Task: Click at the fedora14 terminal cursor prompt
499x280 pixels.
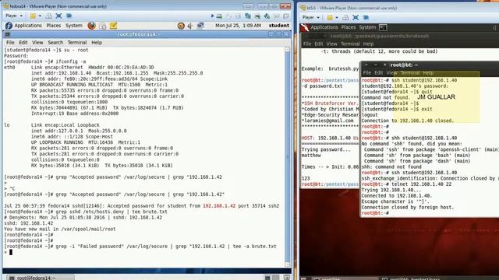Action: point(11,252)
